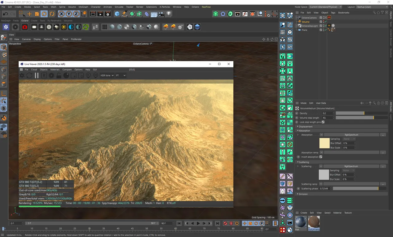This screenshot has height=237, width=393.
Task: Go to the end of the animation
Action: [x=217, y=224]
